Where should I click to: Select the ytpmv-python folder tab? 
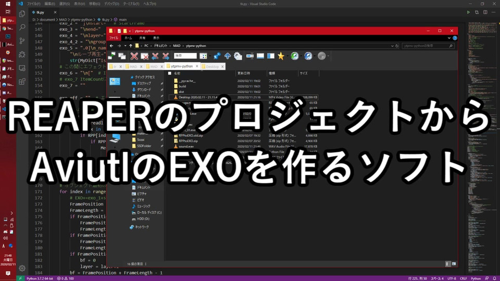tap(181, 66)
